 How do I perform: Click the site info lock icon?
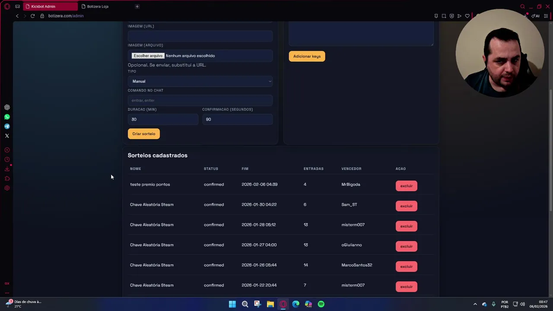(x=42, y=16)
